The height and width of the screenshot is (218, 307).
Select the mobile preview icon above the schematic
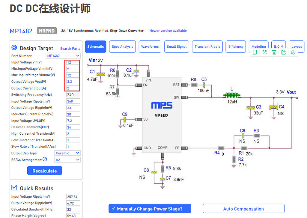tap(255, 52)
